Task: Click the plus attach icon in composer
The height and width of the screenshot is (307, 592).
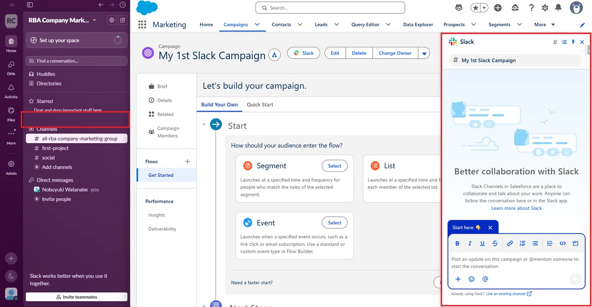Action: [458, 279]
